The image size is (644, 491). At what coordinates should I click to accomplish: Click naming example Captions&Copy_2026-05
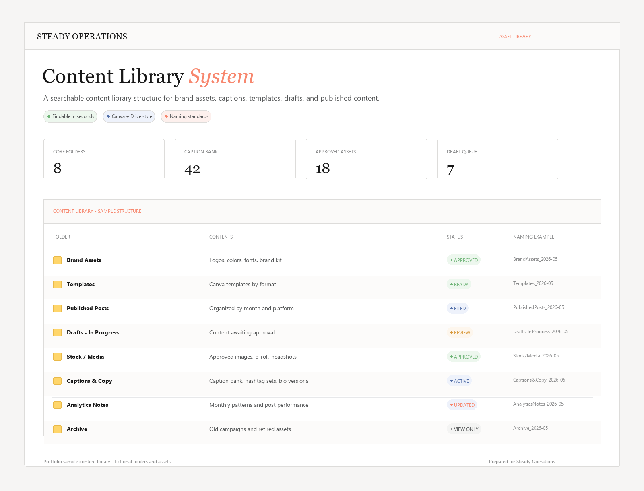[539, 380]
